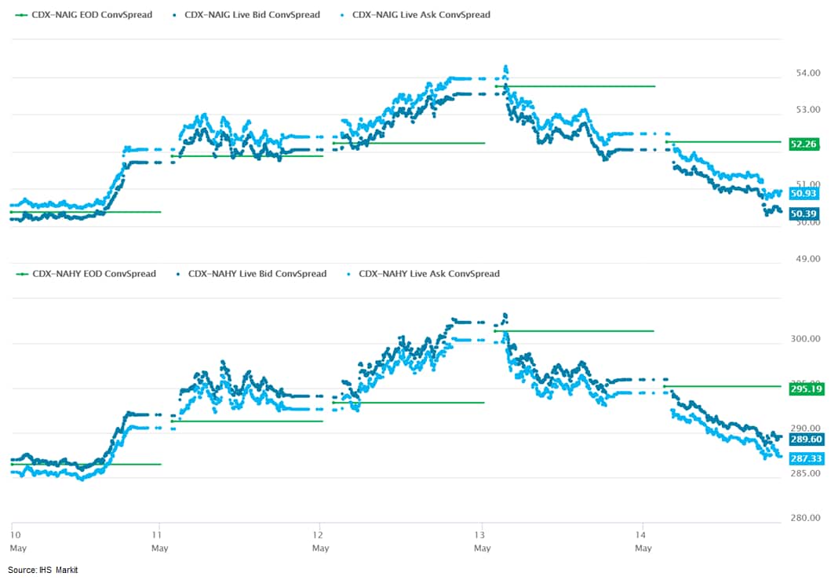831x580 pixels.
Task: Click the green 295.19 EOD value label
Action: pyautogui.click(x=804, y=388)
